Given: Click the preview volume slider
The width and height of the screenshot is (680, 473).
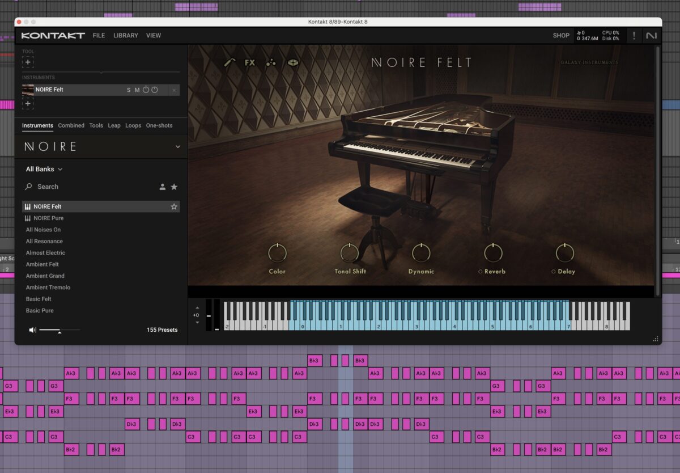Looking at the screenshot, I should [59, 330].
